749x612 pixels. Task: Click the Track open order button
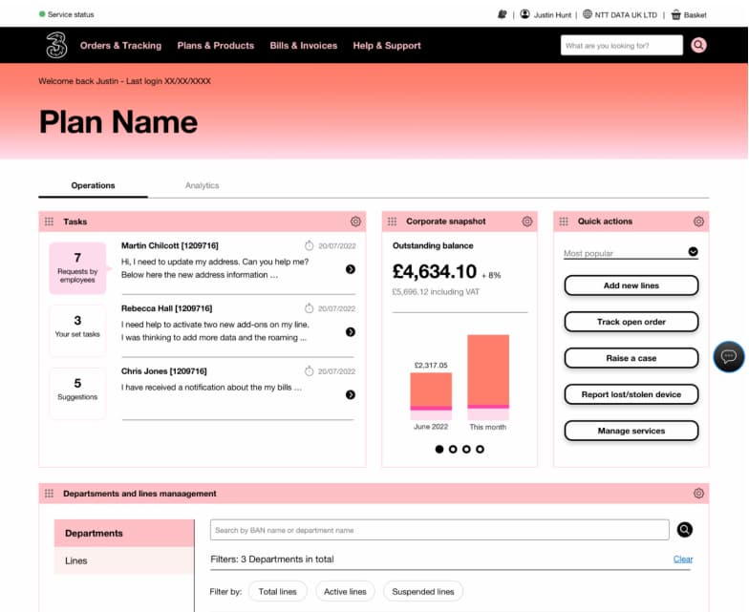click(631, 322)
